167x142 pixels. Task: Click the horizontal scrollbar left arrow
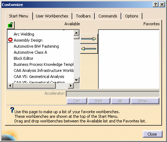coord(10,85)
